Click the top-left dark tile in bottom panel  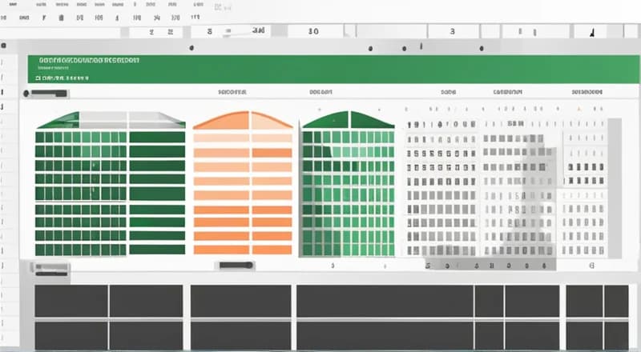point(71,301)
